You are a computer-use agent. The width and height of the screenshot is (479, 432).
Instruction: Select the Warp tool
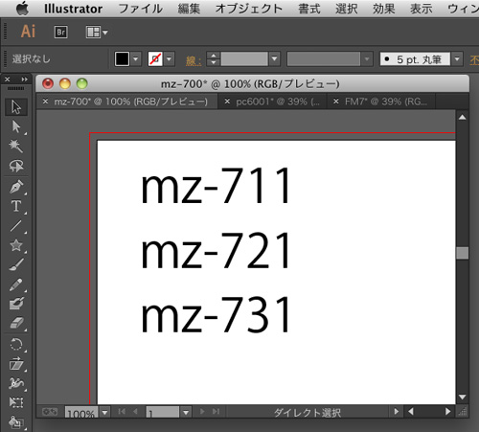pos(16,383)
